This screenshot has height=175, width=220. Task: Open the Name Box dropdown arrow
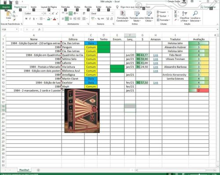pos(17,29)
